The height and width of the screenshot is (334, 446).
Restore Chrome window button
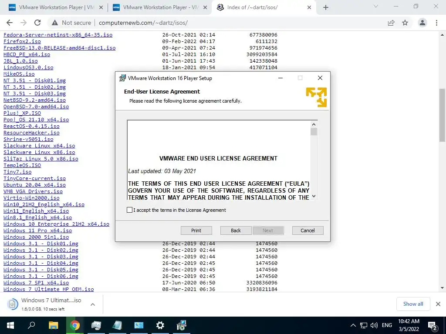tap(416, 6)
